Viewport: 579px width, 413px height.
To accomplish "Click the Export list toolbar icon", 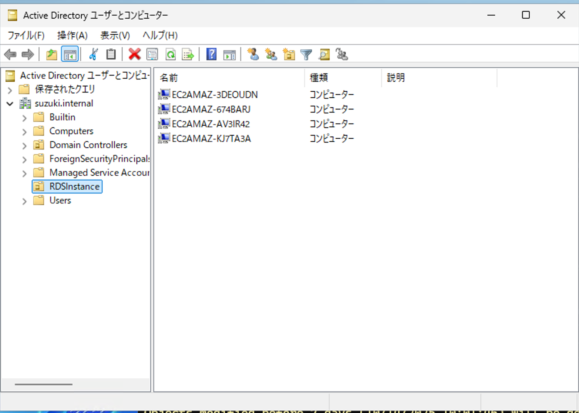I will pos(188,55).
